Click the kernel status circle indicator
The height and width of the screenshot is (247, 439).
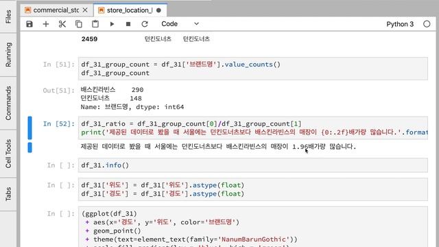[x=427, y=24]
